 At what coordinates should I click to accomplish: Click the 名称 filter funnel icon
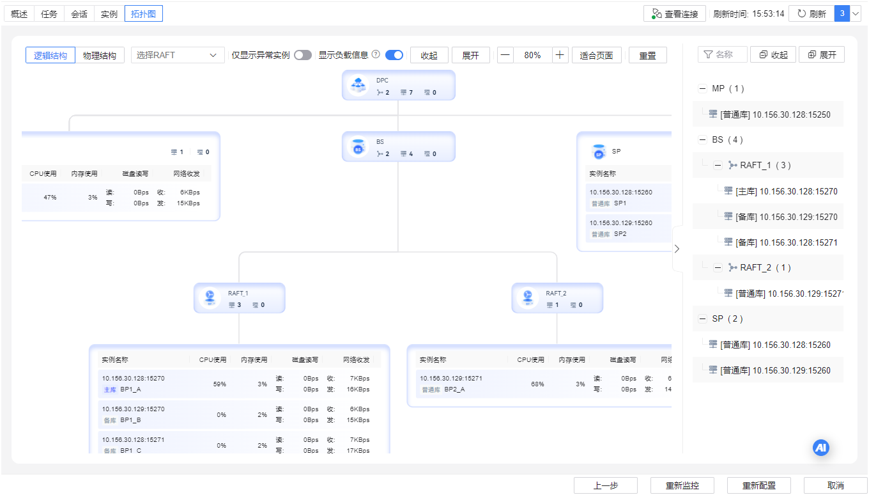tap(707, 55)
